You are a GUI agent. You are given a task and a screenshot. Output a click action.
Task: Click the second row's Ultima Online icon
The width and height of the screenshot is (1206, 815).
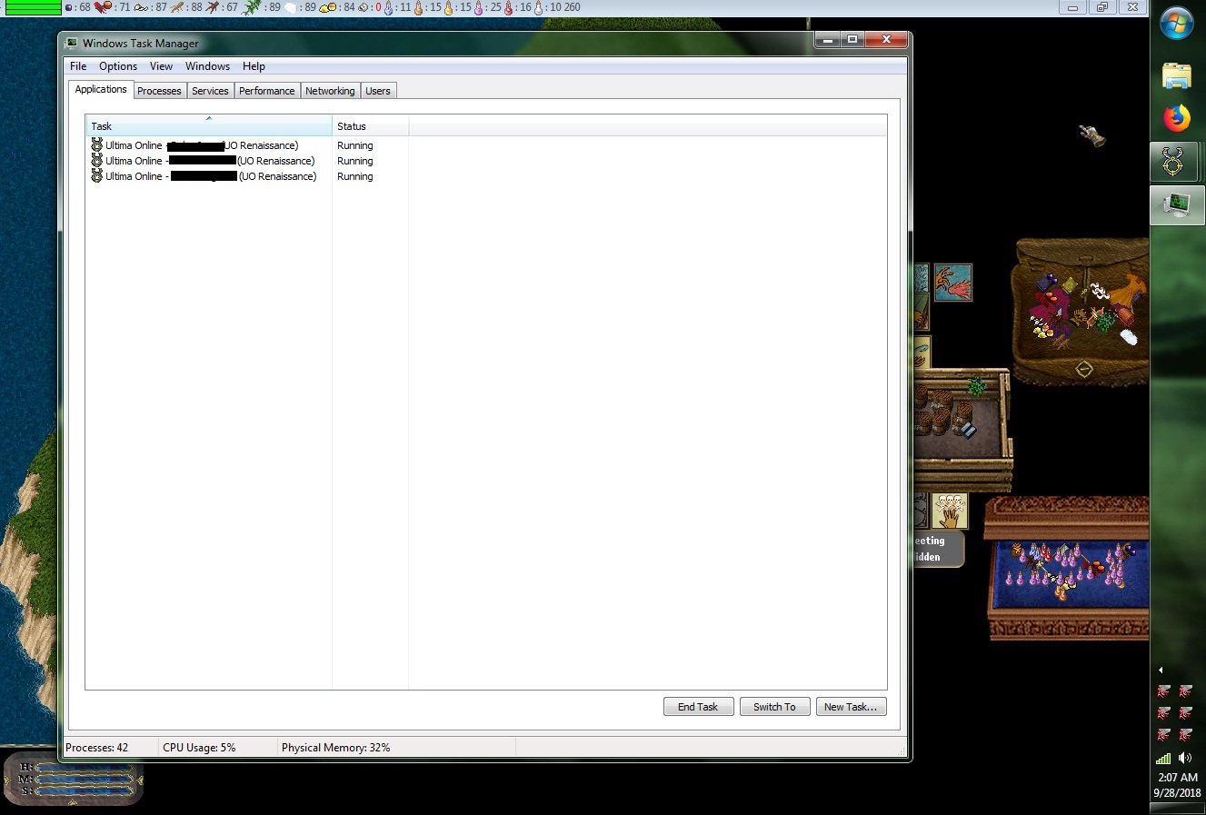click(x=97, y=161)
